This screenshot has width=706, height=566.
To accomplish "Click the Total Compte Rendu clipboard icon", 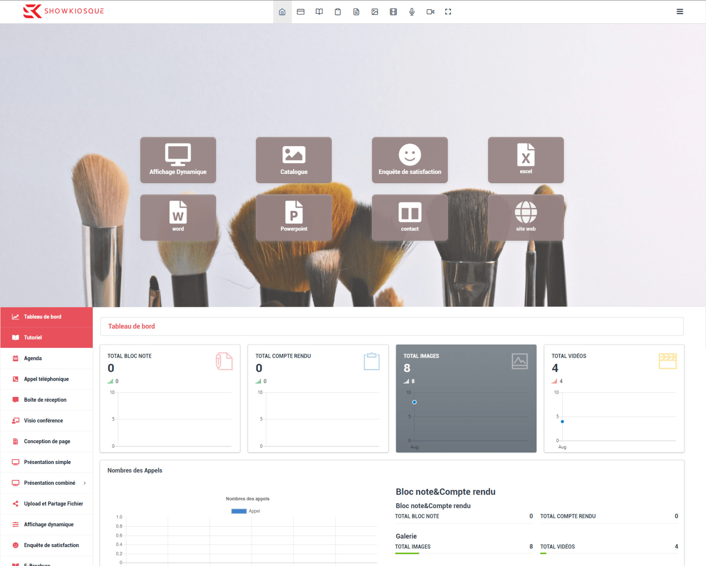I will (372, 361).
